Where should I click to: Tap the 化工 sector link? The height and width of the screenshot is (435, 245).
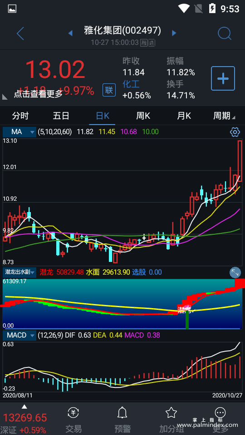[131, 84]
